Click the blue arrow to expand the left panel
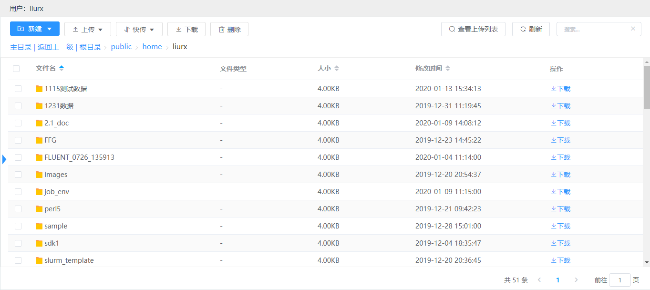This screenshot has height=290, width=650. point(4,159)
